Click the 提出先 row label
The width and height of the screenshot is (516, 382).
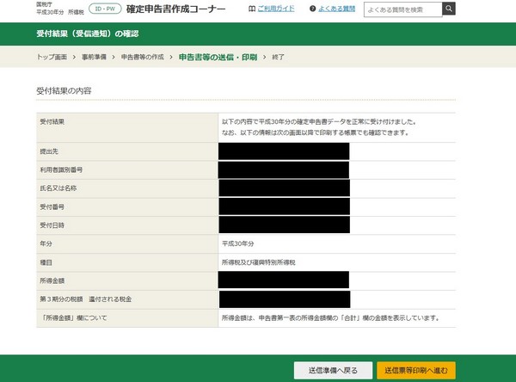point(49,151)
